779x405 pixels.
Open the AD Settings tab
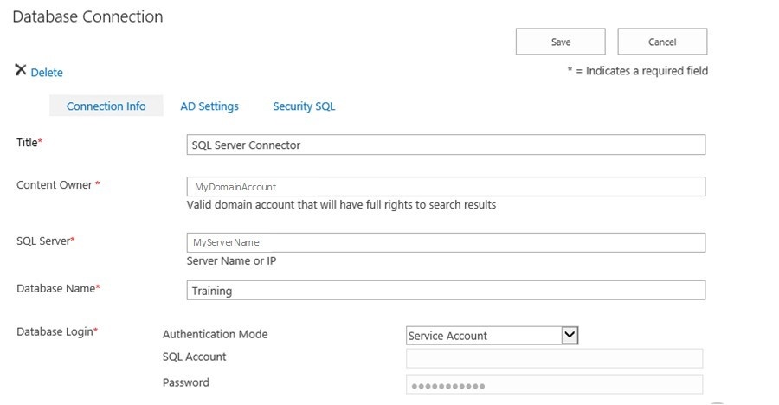pos(209,106)
